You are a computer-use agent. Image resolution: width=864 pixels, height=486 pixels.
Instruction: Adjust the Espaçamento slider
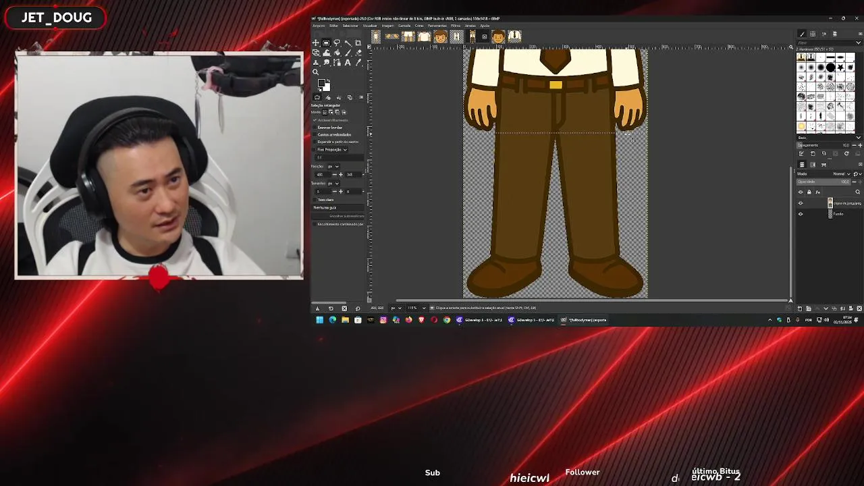[823, 145]
